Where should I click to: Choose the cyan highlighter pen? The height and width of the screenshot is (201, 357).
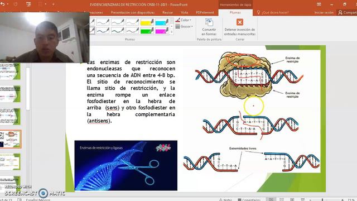(162, 22)
